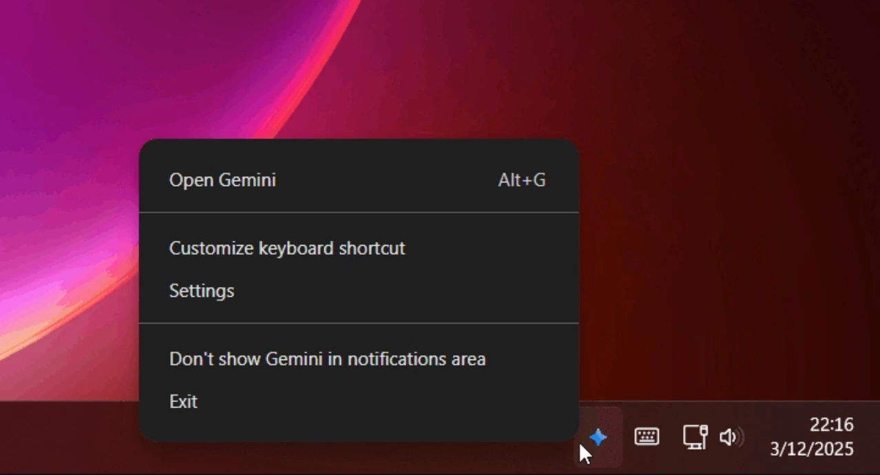This screenshot has width=880, height=475.
Task: Select the Gemini diamond icon in notification area
Action: click(598, 436)
